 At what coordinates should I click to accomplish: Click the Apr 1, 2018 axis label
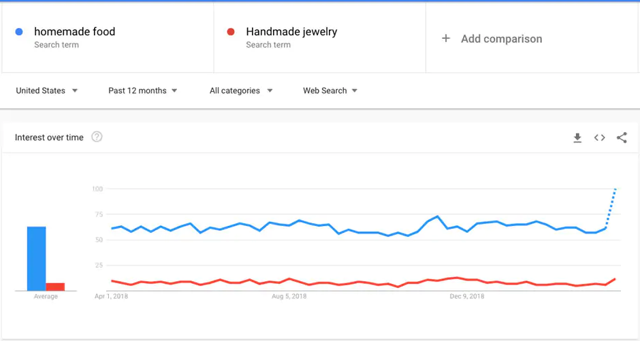click(112, 297)
